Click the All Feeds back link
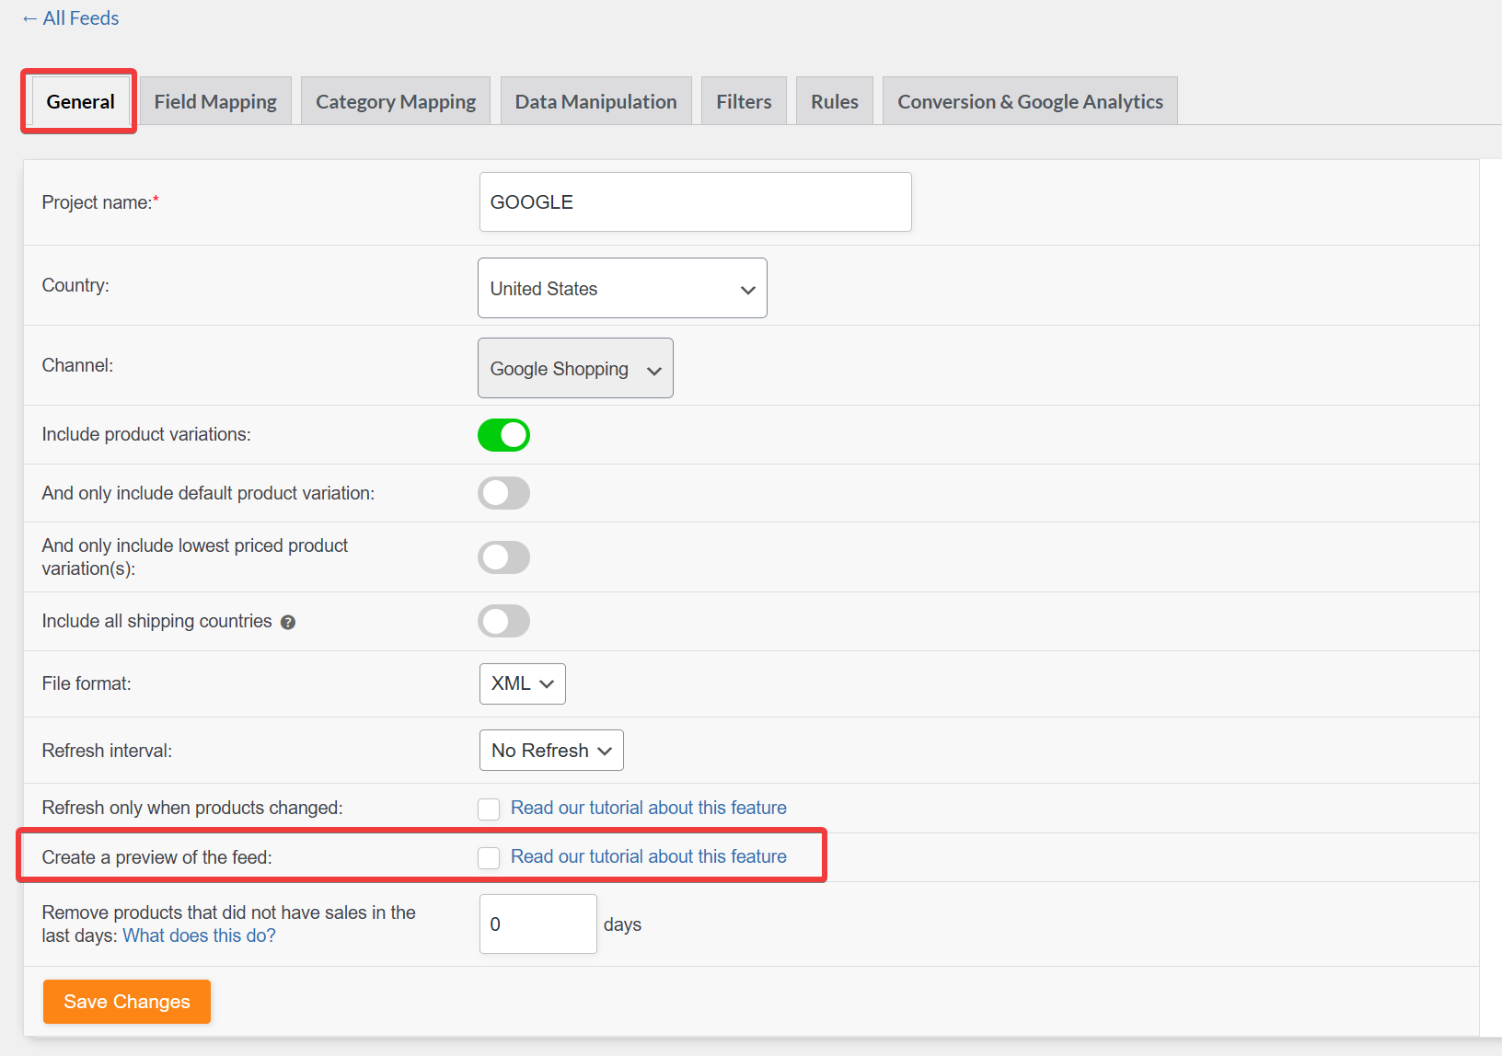This screenshot has width=1502, height=1056. click(71, 18)
